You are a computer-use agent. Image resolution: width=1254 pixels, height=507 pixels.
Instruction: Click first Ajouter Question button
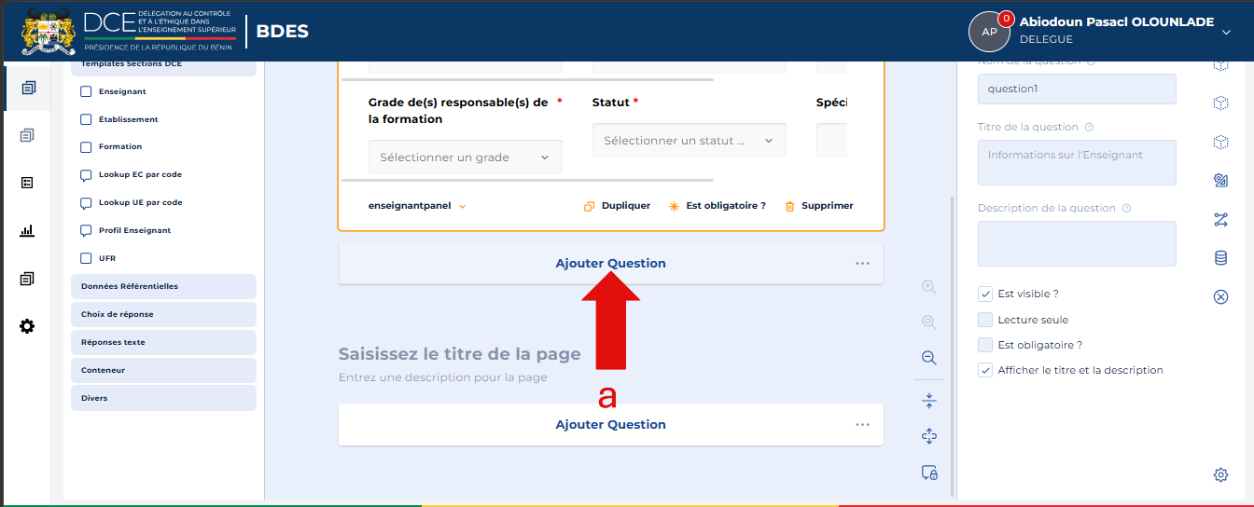(x=610, y=264)
